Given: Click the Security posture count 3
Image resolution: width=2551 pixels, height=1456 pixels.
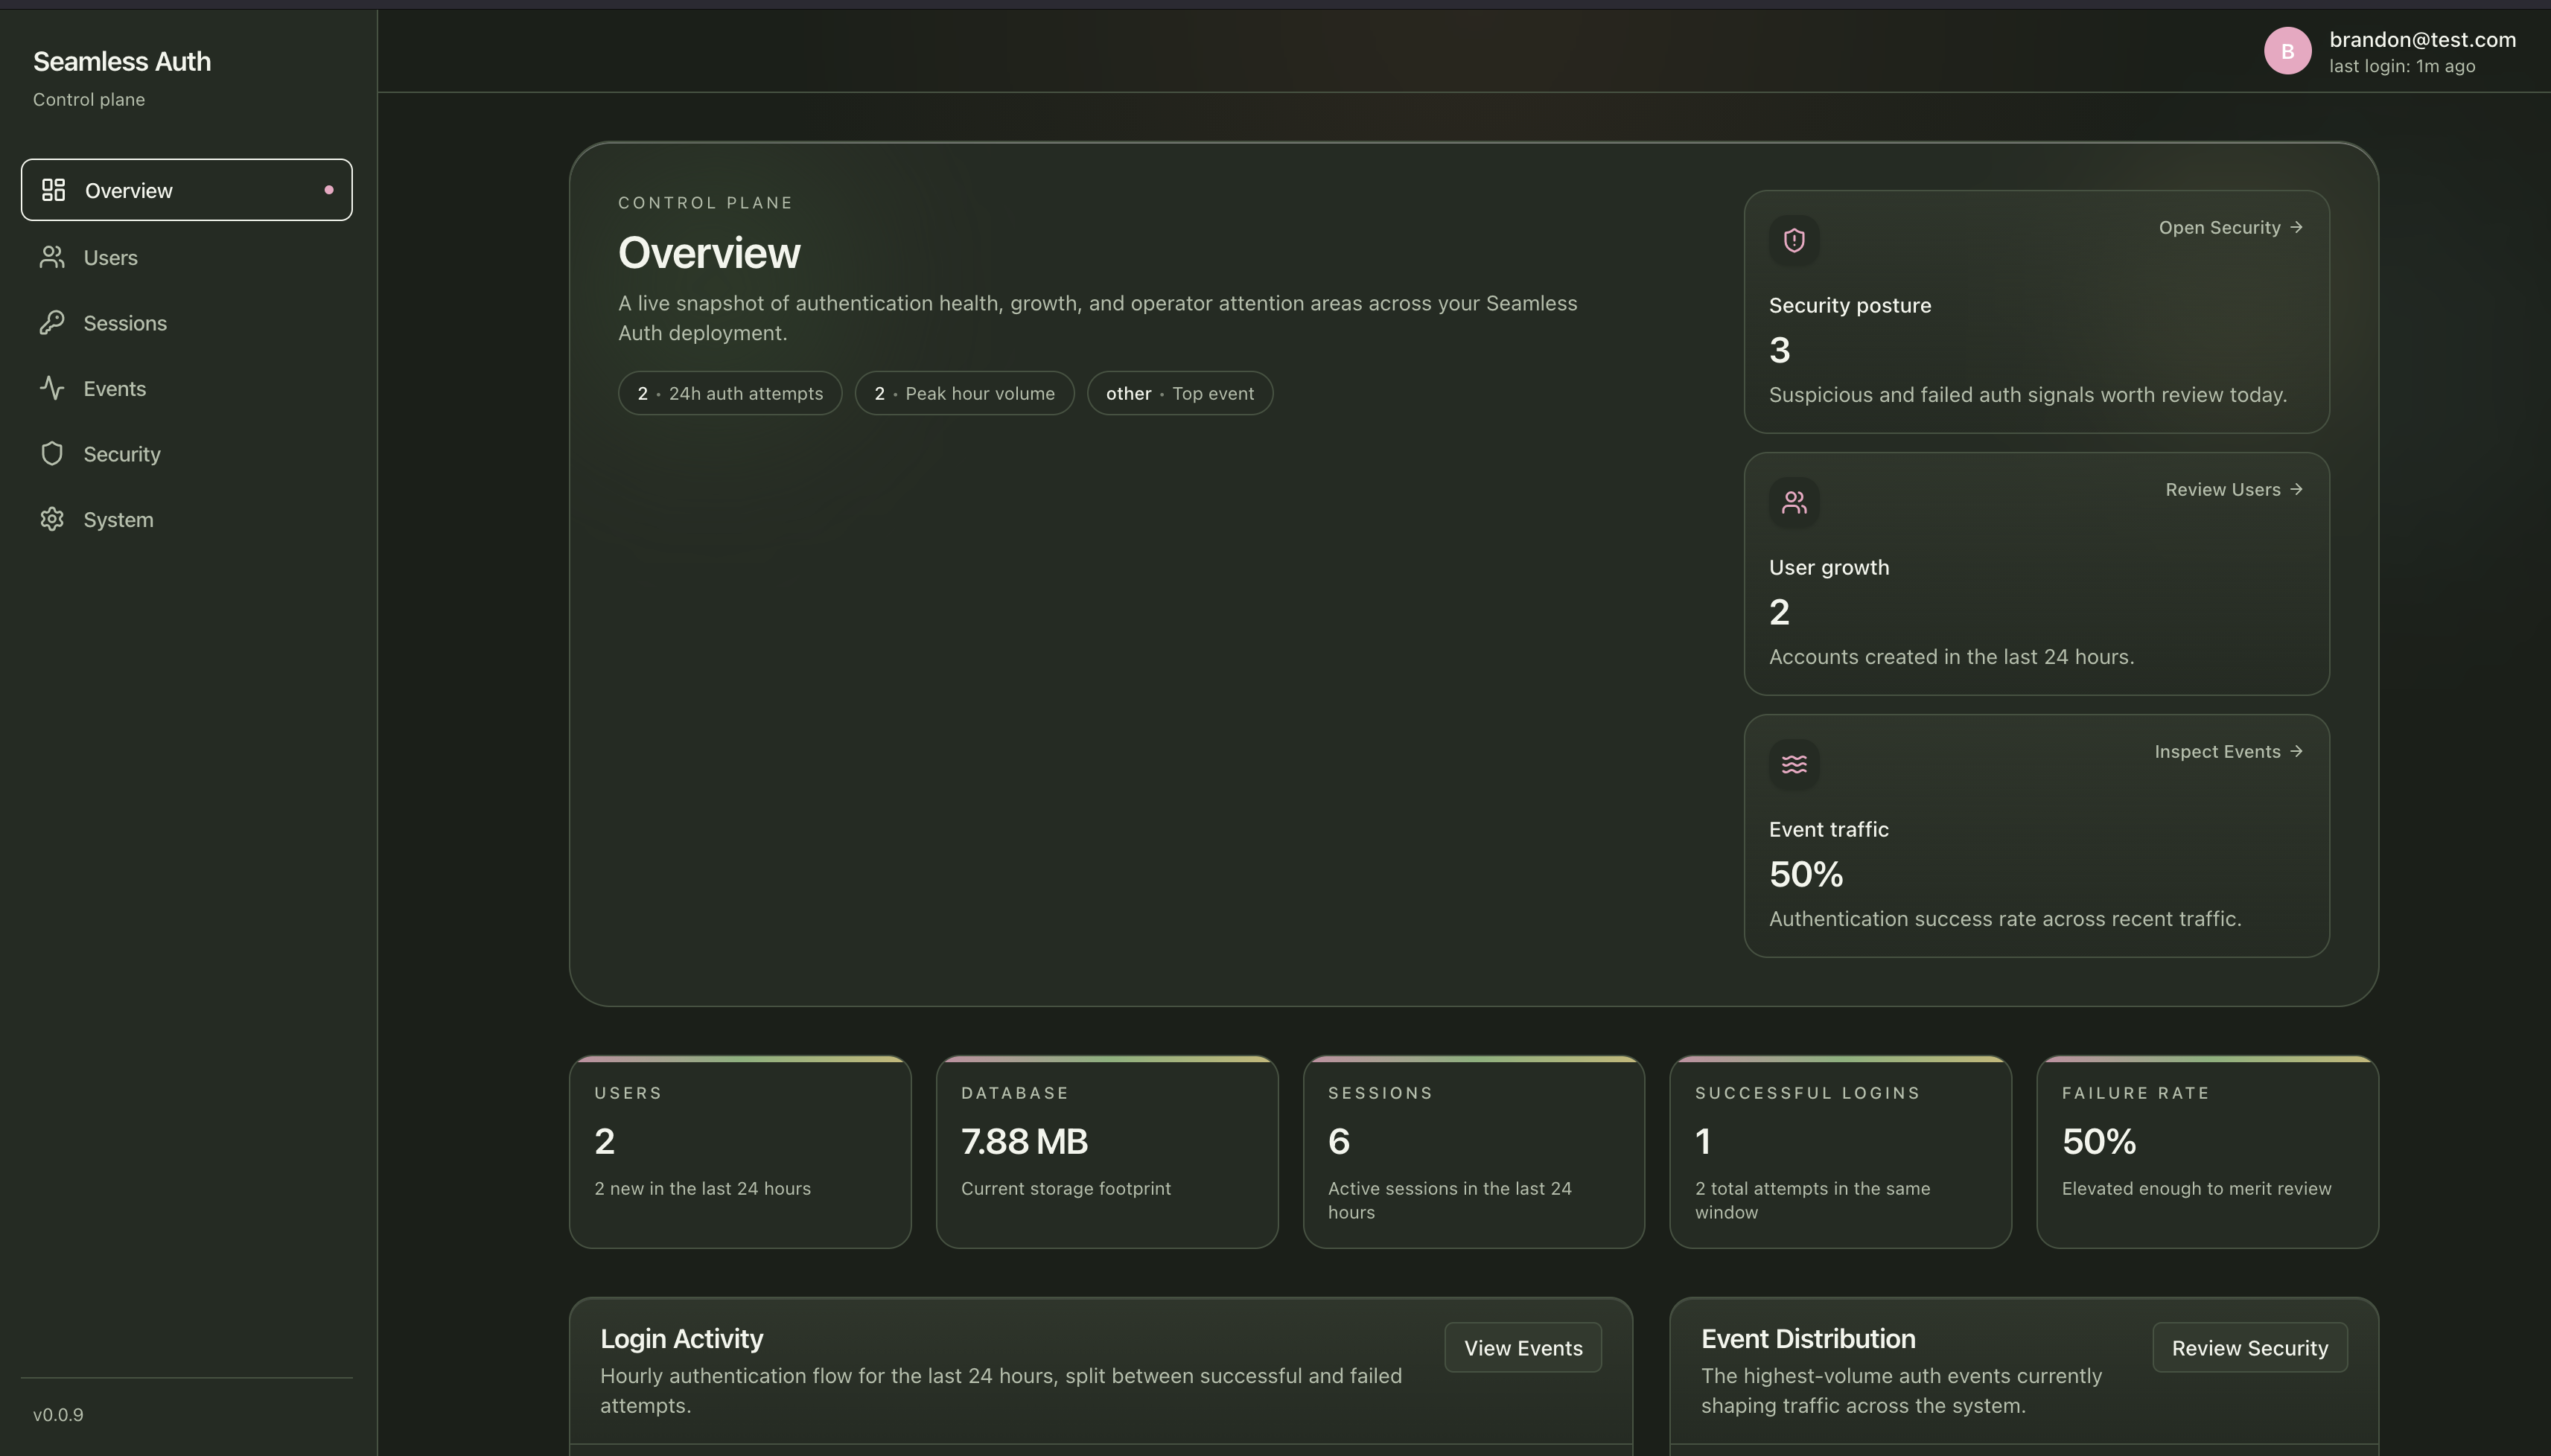Looking at the screenshot, I should (x=1779, y=350).
